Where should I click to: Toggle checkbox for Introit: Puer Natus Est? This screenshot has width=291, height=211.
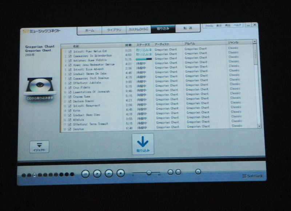click(x=70, y=51)
